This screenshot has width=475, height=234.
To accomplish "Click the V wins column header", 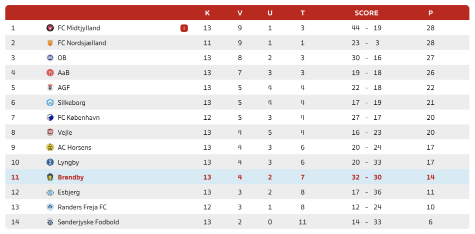I will pyautogui.click(x=240, y=13).
